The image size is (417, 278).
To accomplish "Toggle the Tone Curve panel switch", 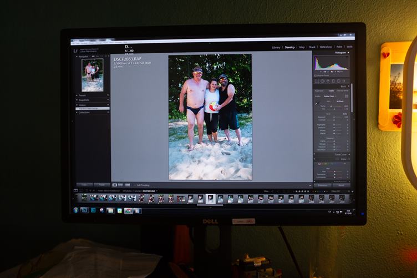I will (x=315, y=154).
